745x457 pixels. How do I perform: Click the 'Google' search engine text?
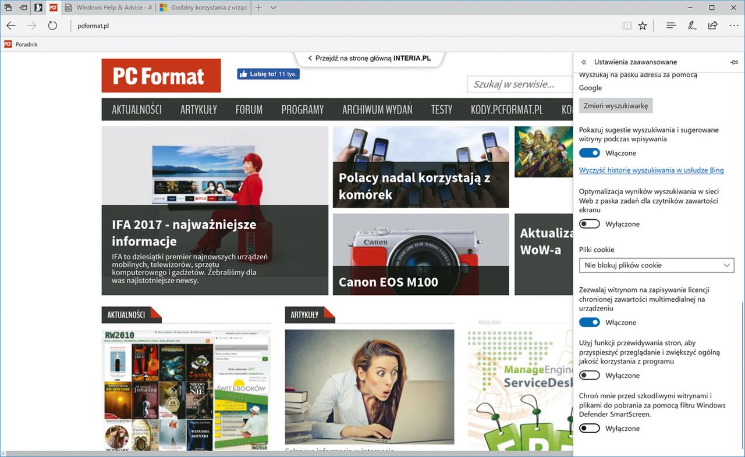(590, 88)
